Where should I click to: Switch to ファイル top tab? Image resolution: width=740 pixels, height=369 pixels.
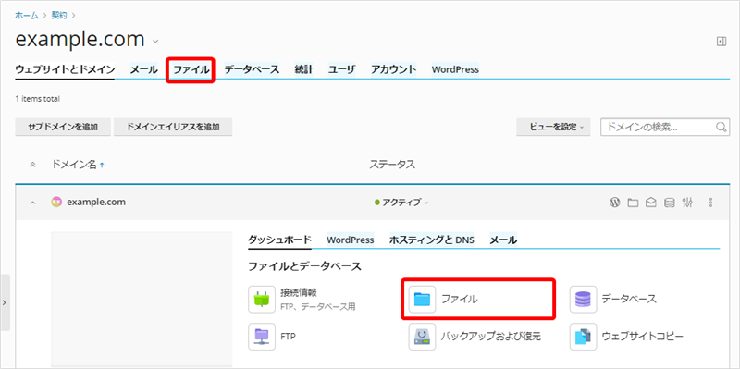click(191, 70)
